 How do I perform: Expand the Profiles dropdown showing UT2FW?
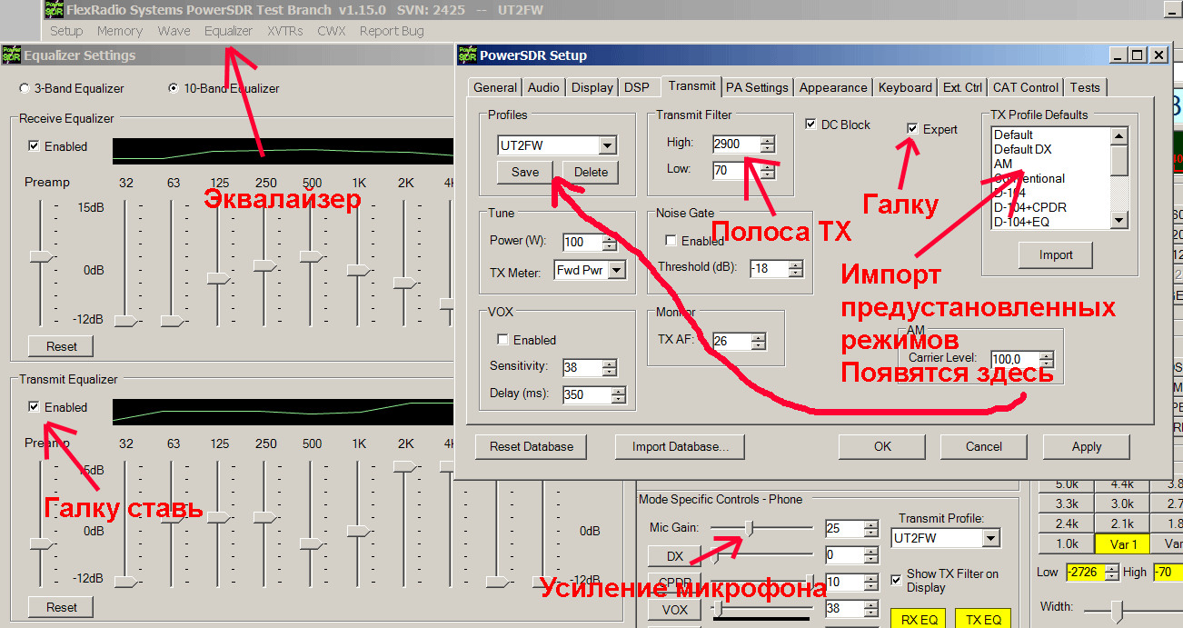click(x=607, y=145)
